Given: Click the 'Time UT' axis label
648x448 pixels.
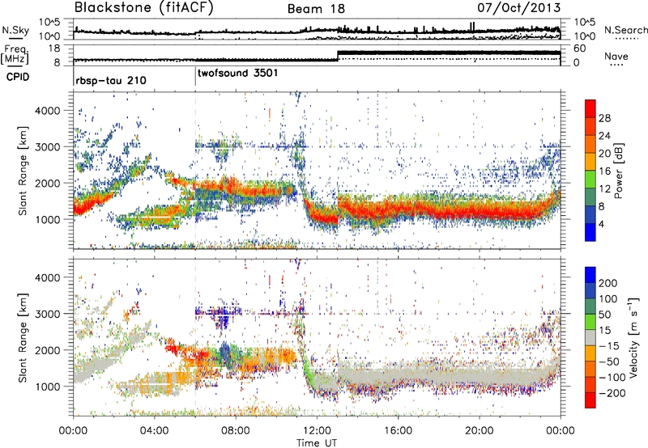Looking at the screenshot, I should [x=317, y=443].
